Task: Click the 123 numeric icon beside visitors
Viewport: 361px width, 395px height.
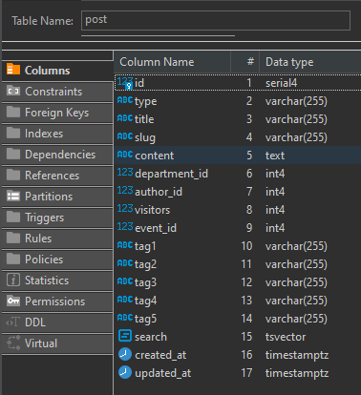Action: pyautogui.click(x=125, y=209)
